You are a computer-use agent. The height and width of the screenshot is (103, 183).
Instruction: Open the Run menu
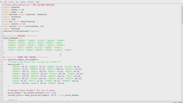17,2
